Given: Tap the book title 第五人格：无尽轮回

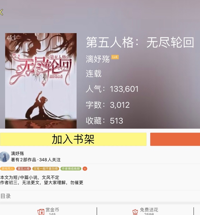Looking at the screenshot, I should [x=140, y=42].
